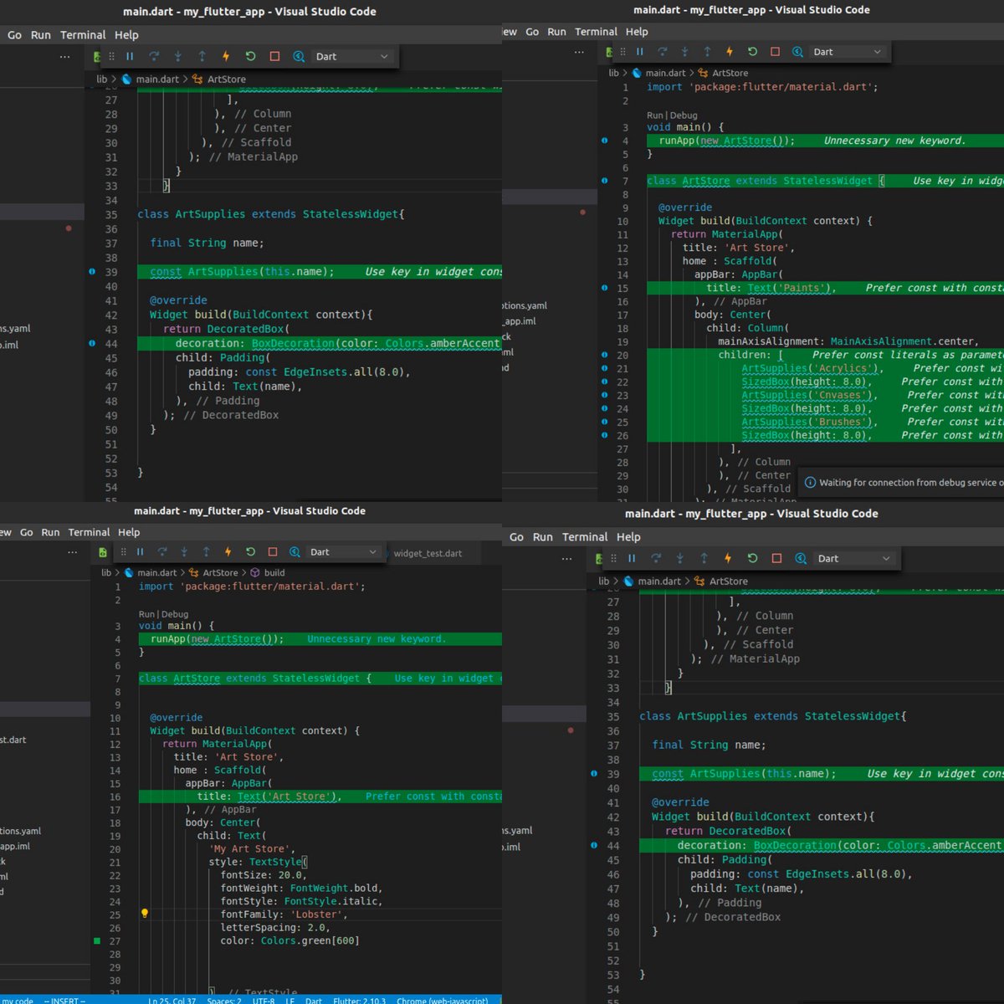Trigger Hot Reload lightning in the top-right window
The image size is (1004, 1004).
tap(730, 52)
